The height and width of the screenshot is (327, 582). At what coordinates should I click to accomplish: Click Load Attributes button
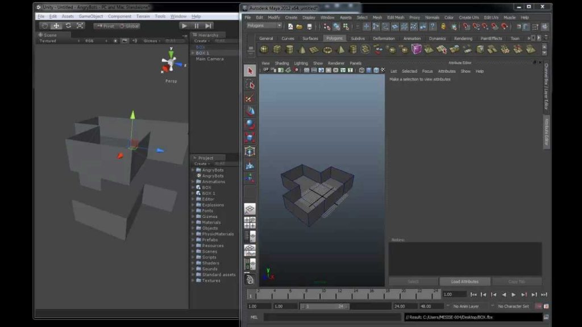(465, 282)
